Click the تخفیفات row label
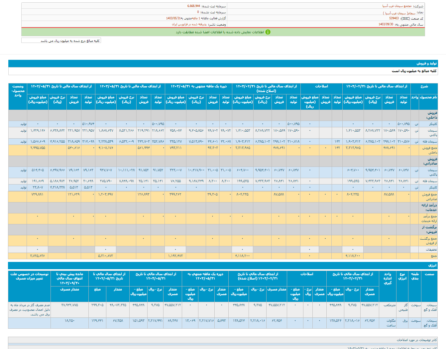446x349 pixels. click(431, 250)
